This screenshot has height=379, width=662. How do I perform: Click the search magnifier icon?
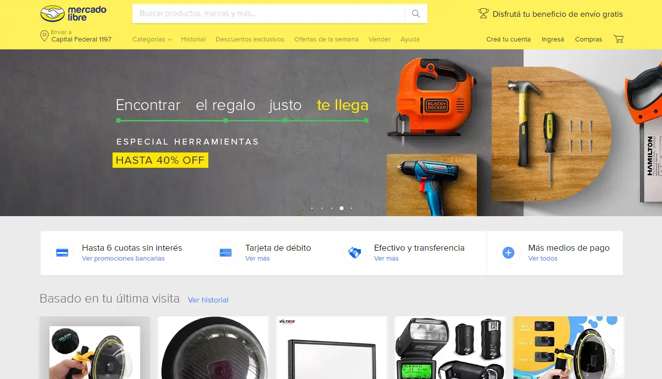pos(416,14)
